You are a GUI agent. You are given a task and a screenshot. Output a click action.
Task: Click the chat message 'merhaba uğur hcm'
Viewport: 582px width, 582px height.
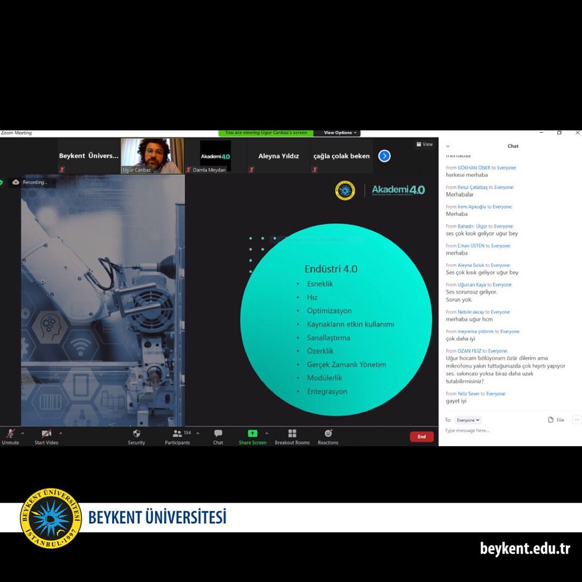pyautogui.click(x=469, y=319)
